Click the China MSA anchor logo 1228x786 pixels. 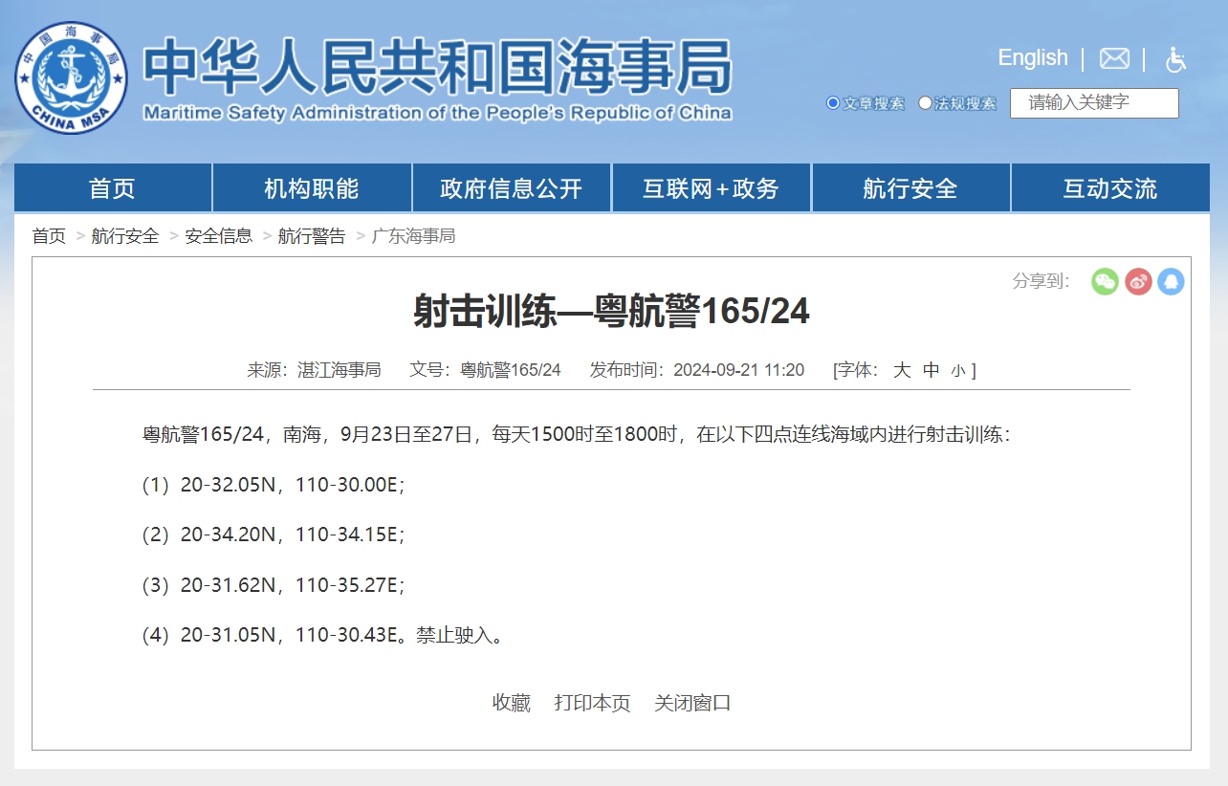coord(71,77)
